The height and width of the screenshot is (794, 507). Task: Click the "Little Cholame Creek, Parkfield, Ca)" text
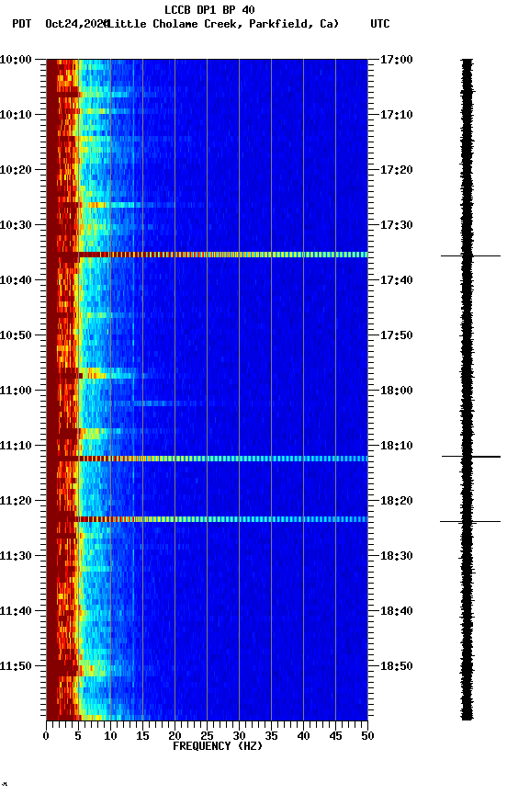click(223, 24)
